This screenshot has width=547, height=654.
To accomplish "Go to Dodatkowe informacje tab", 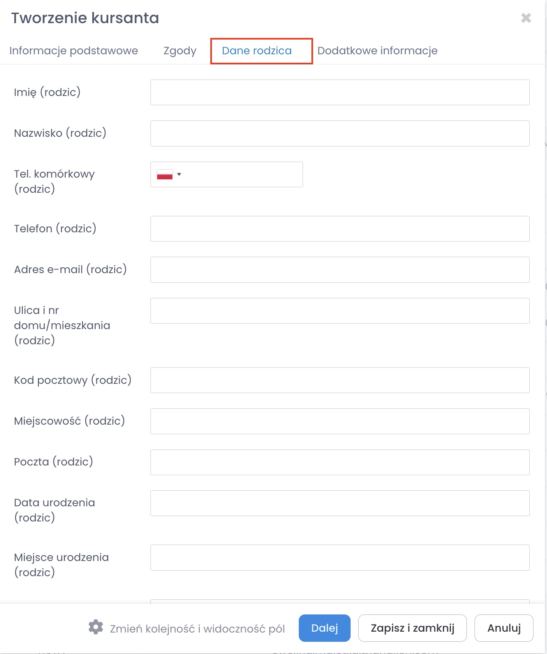I will click(377, 51).
